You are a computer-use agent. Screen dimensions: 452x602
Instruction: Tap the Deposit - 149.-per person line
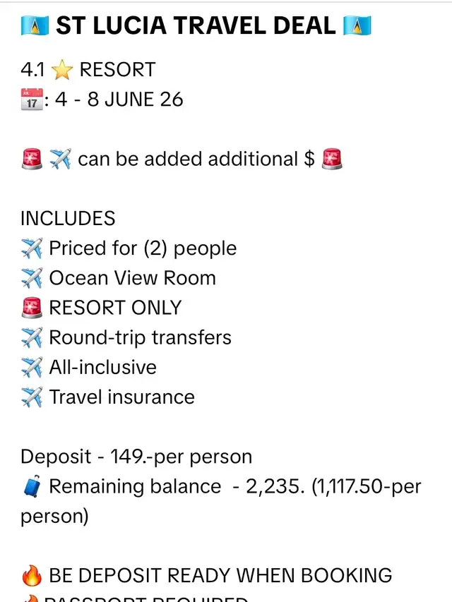(x=136, y=457)
